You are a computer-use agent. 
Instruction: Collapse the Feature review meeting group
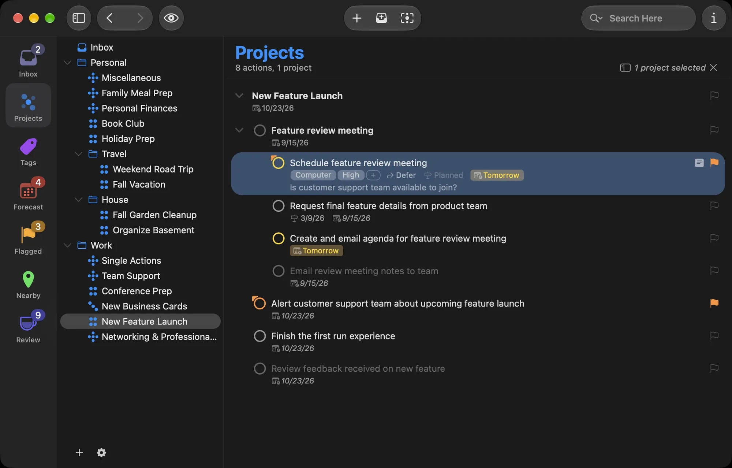point(239,130)
